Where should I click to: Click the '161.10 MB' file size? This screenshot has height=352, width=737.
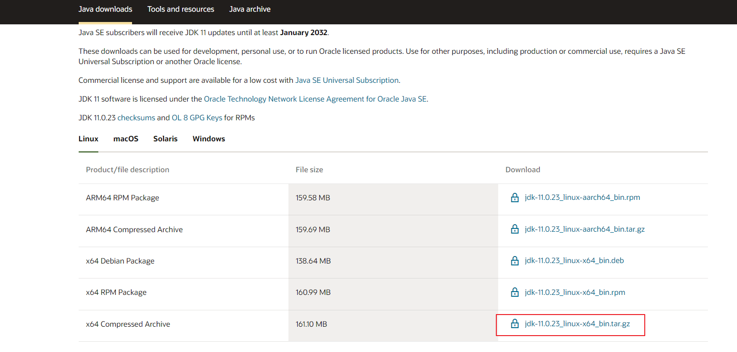311,324
